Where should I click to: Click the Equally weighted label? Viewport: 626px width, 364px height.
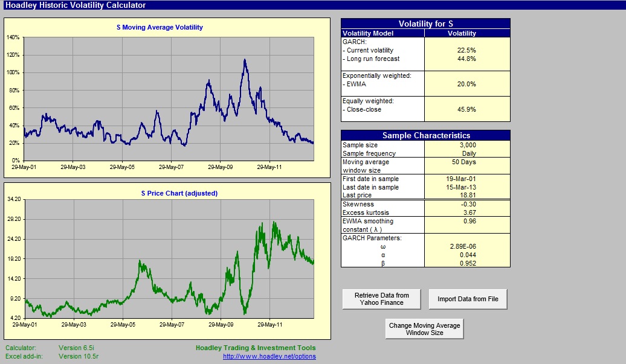368,101
